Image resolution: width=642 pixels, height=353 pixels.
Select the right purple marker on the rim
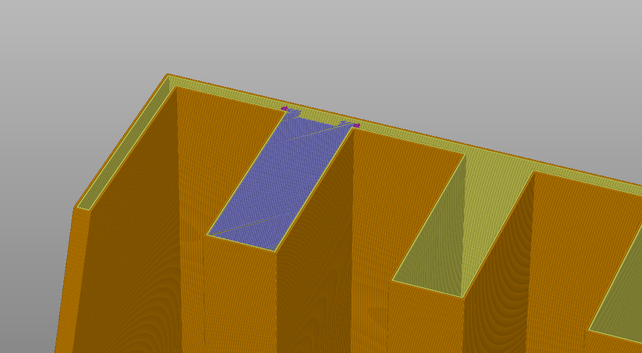coord(356,125)
